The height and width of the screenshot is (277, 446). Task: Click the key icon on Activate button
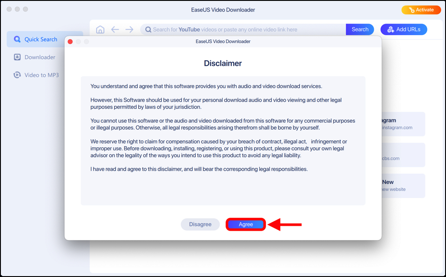pyautogui.click(x=412, y=10)
